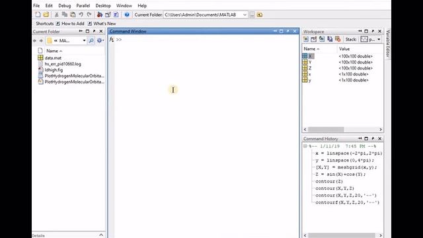Screen dimensions: 423x238
Task: Open the Profiler icon in the toolbar
Action: pos(116,15)
